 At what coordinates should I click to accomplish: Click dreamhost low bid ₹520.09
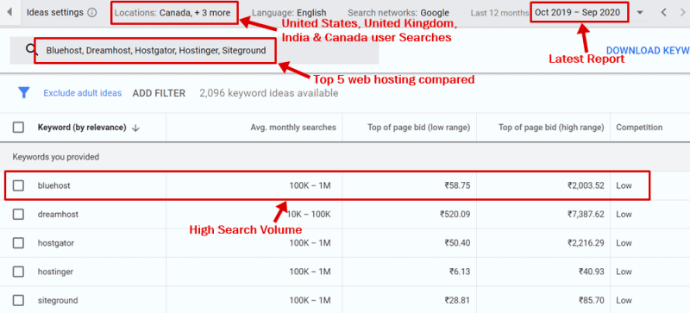click(x=455, y=215)
